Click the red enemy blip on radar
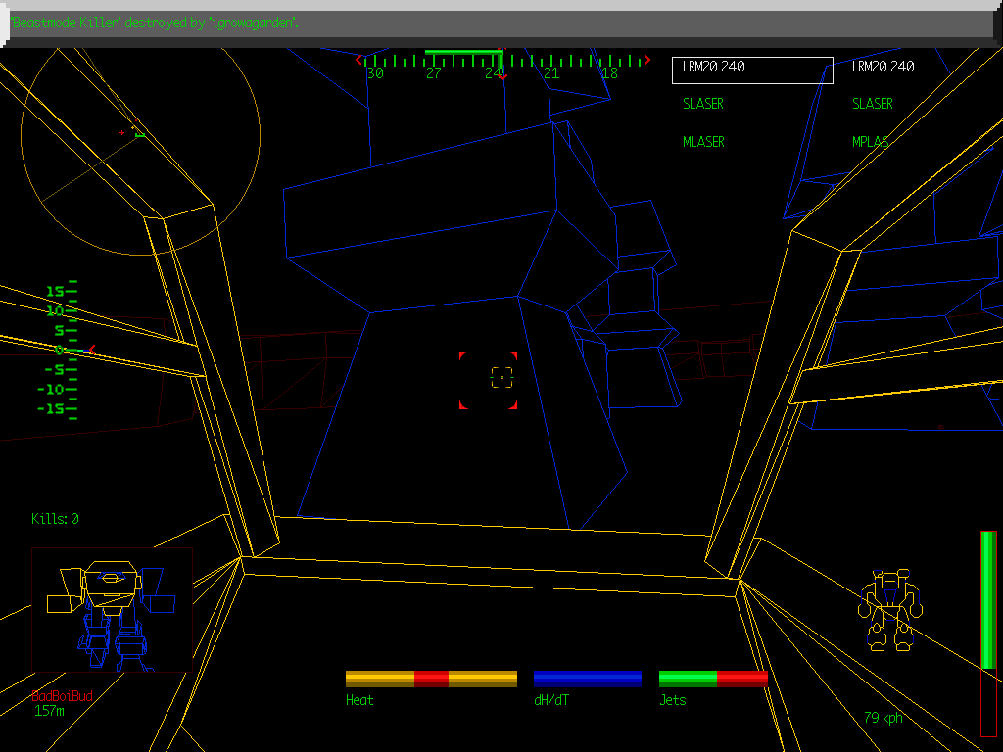 [122, 132]
